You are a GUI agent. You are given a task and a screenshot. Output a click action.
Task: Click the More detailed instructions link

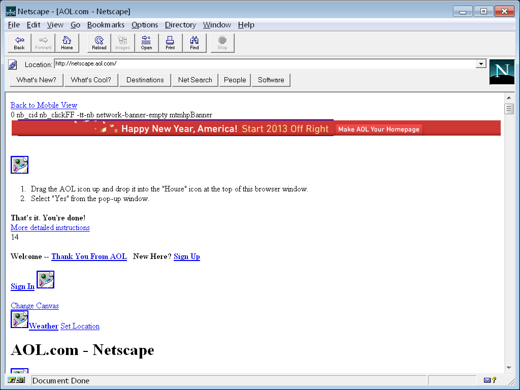50,227
